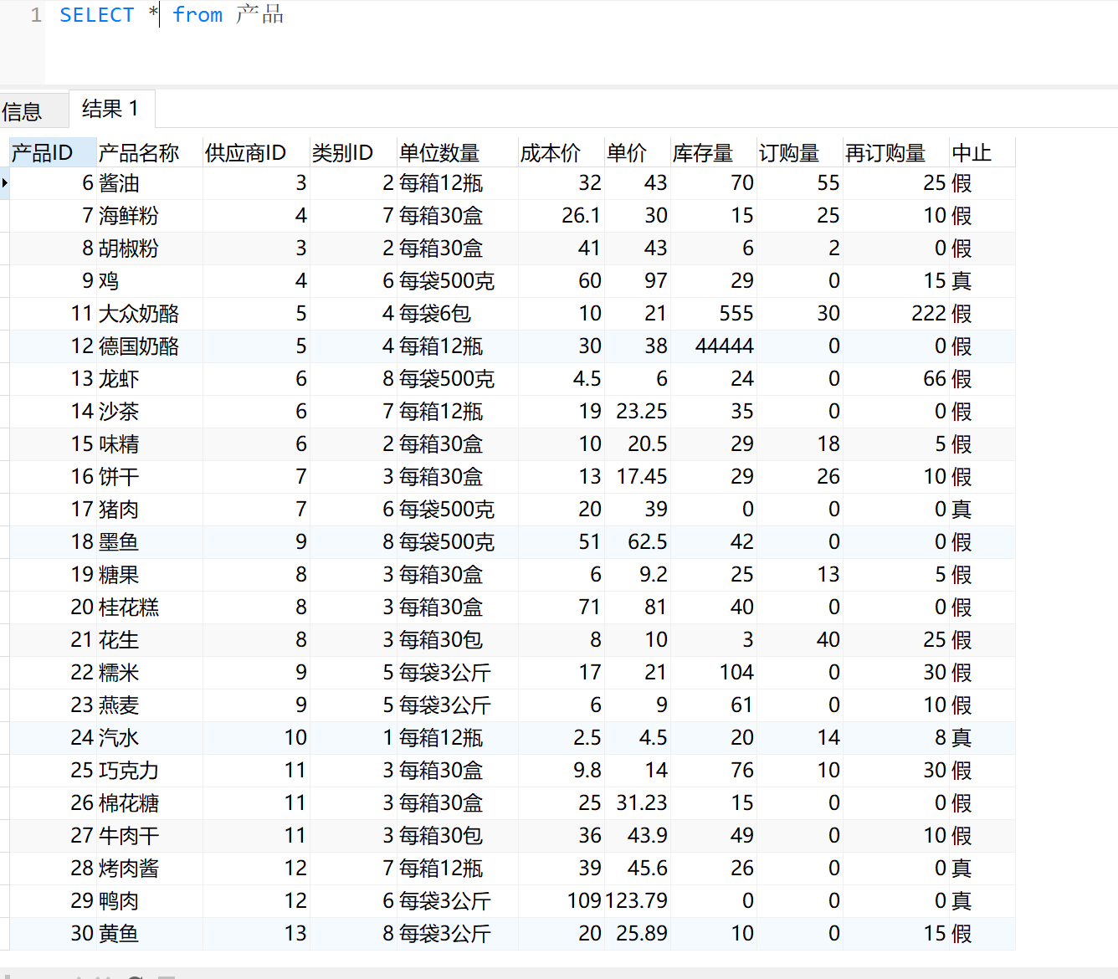Click the 中止 column header
Screen dimensions: 1118x979
pos(982,153)
